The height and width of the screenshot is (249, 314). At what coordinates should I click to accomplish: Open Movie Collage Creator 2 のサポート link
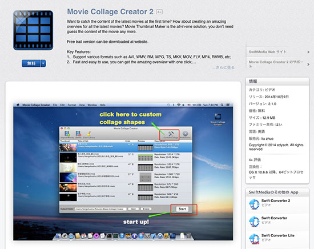tap(276, 64)
